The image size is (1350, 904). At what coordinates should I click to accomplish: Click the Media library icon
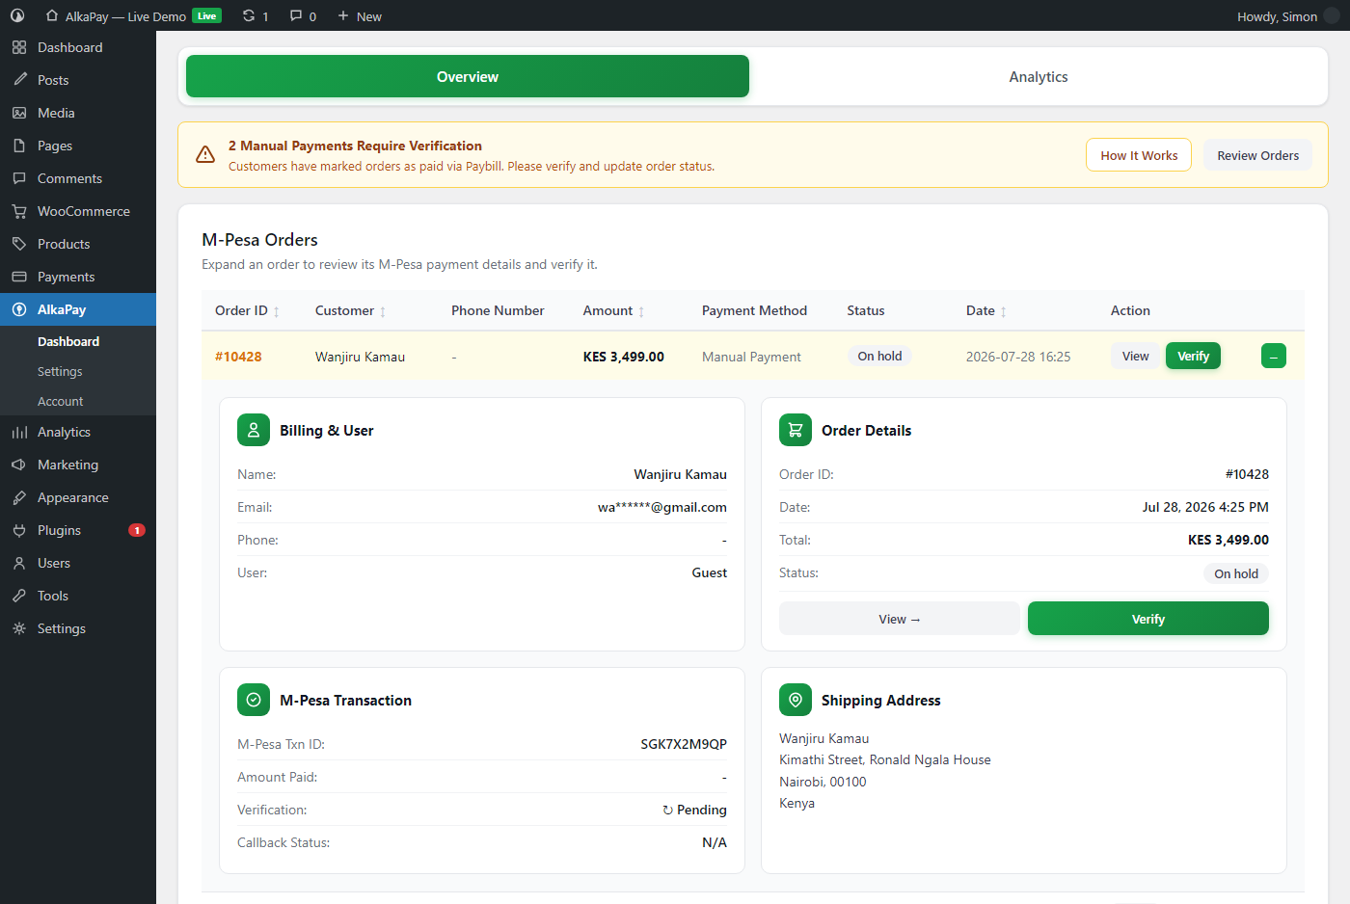point(19,113)
